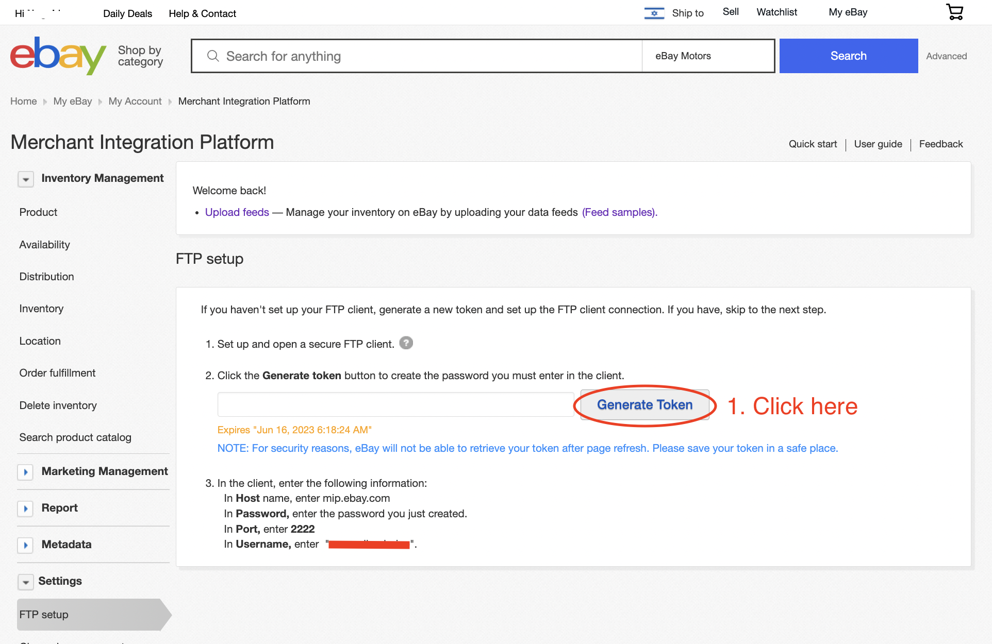Image resolution: width=992 pixels, height=644 pixels.
Task: Select Search product catalog in sidebar
Action: point(75,437)
